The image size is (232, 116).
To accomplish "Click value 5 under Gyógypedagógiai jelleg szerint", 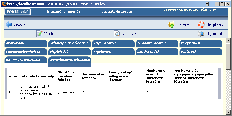I will click(110, 92).
